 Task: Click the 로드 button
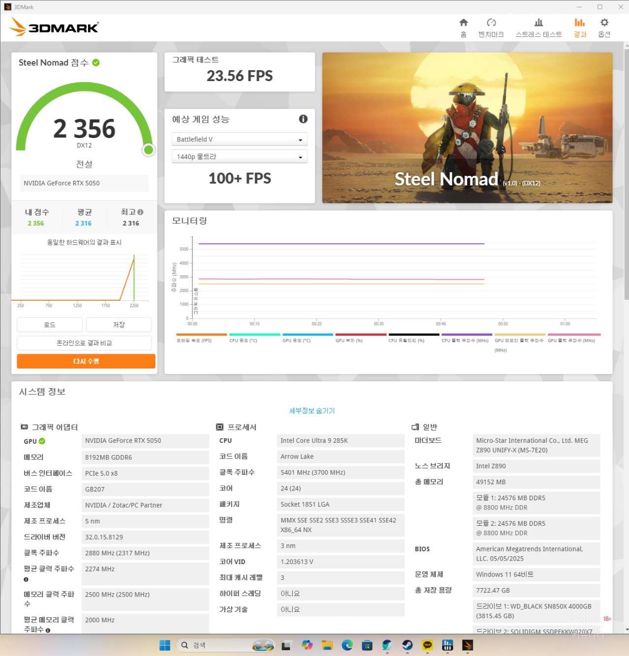[x=50, y=325]
